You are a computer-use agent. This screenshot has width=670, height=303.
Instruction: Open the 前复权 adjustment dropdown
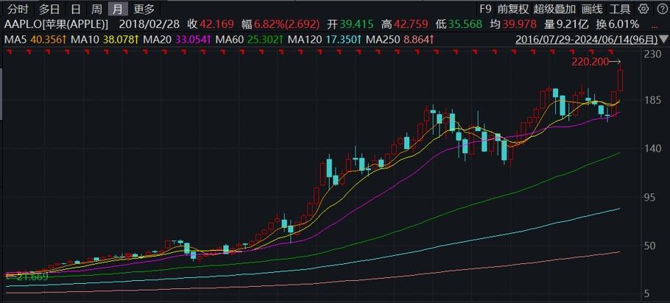pos(512,10)
